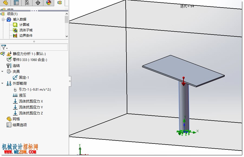Click the 连结 connections icon
This screenshot has width=244, height=157.
[x=9, y=66]
